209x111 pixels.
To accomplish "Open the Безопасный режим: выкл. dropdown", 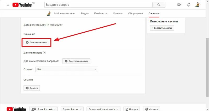I will click(103, 109).
